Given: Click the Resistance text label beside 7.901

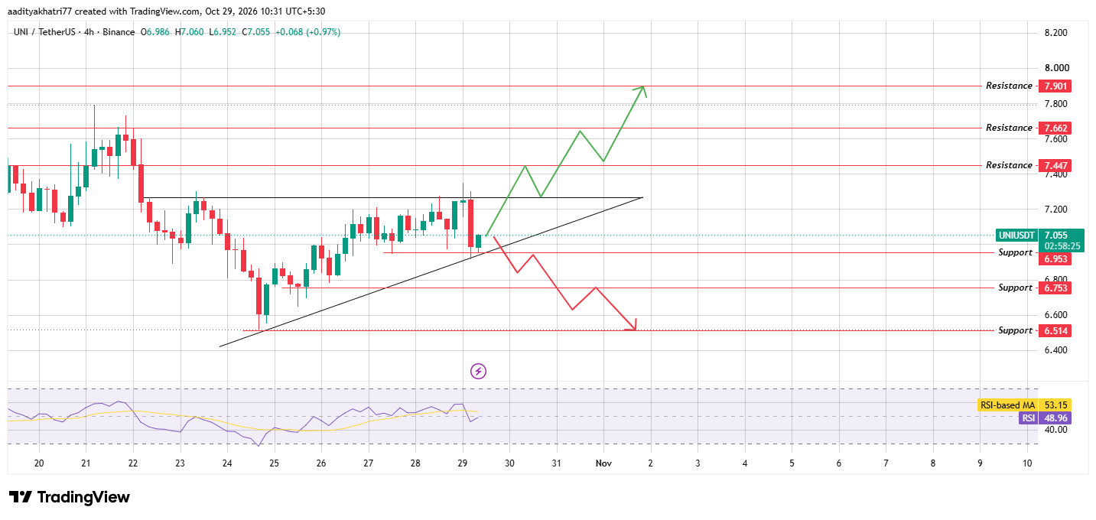Looking at the screenshot, I should [1009, 86].
